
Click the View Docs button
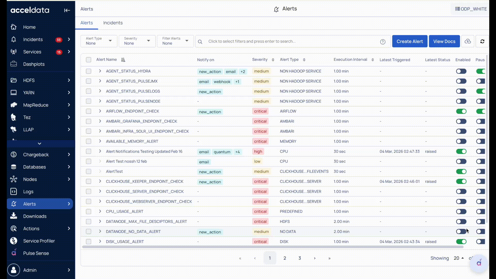point(444,41)
